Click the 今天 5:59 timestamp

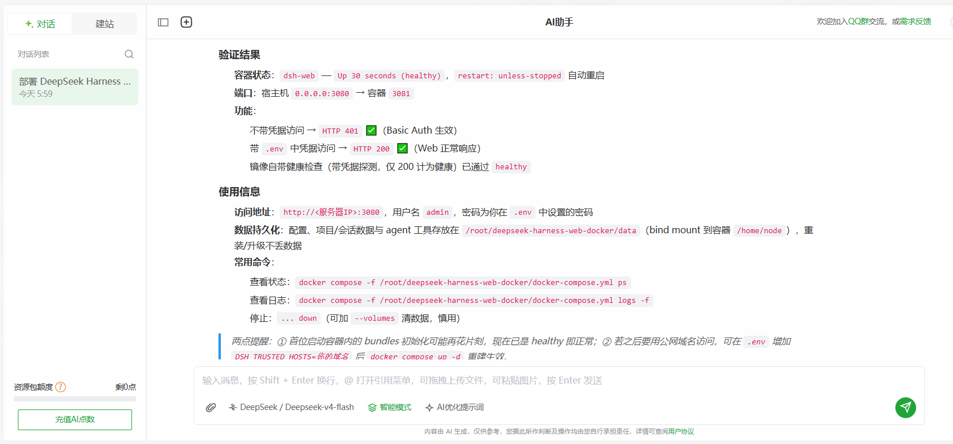click(x=36, y=94)
